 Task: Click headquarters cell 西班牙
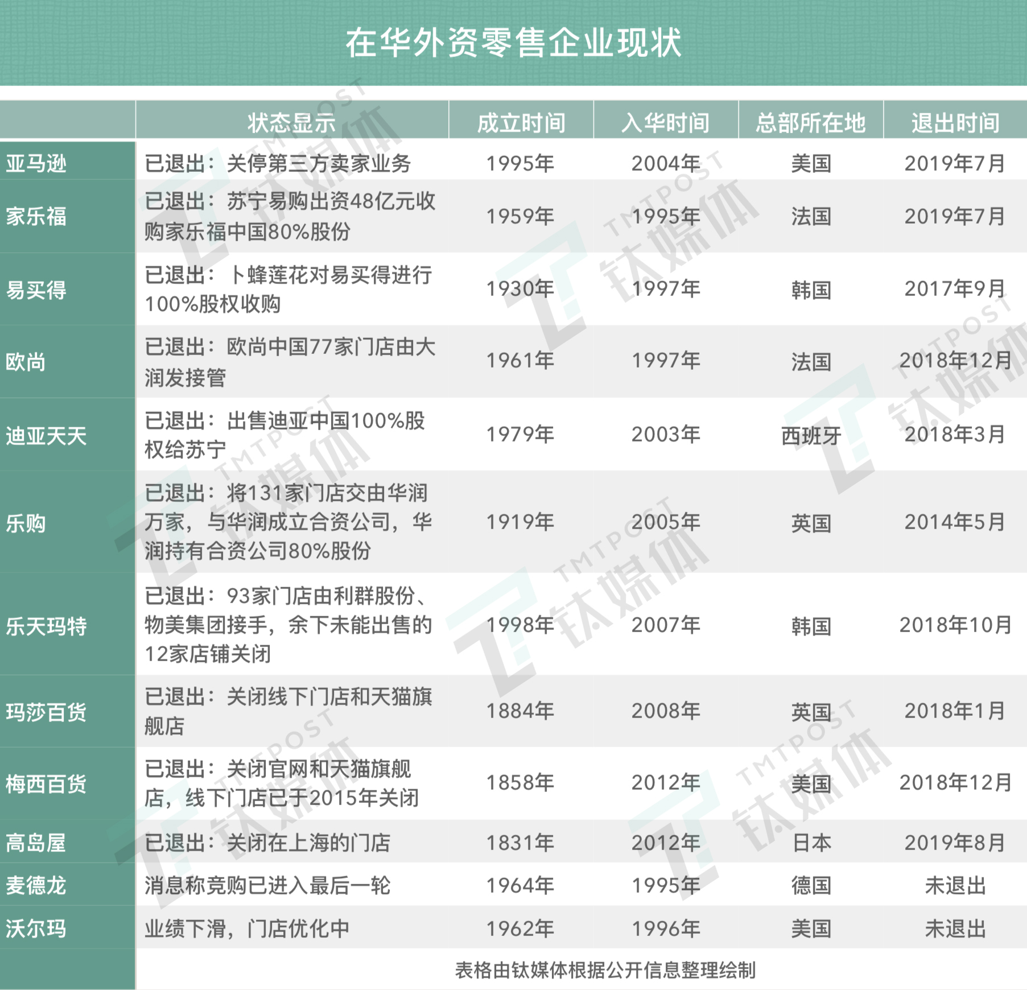[x=811, y=436]
